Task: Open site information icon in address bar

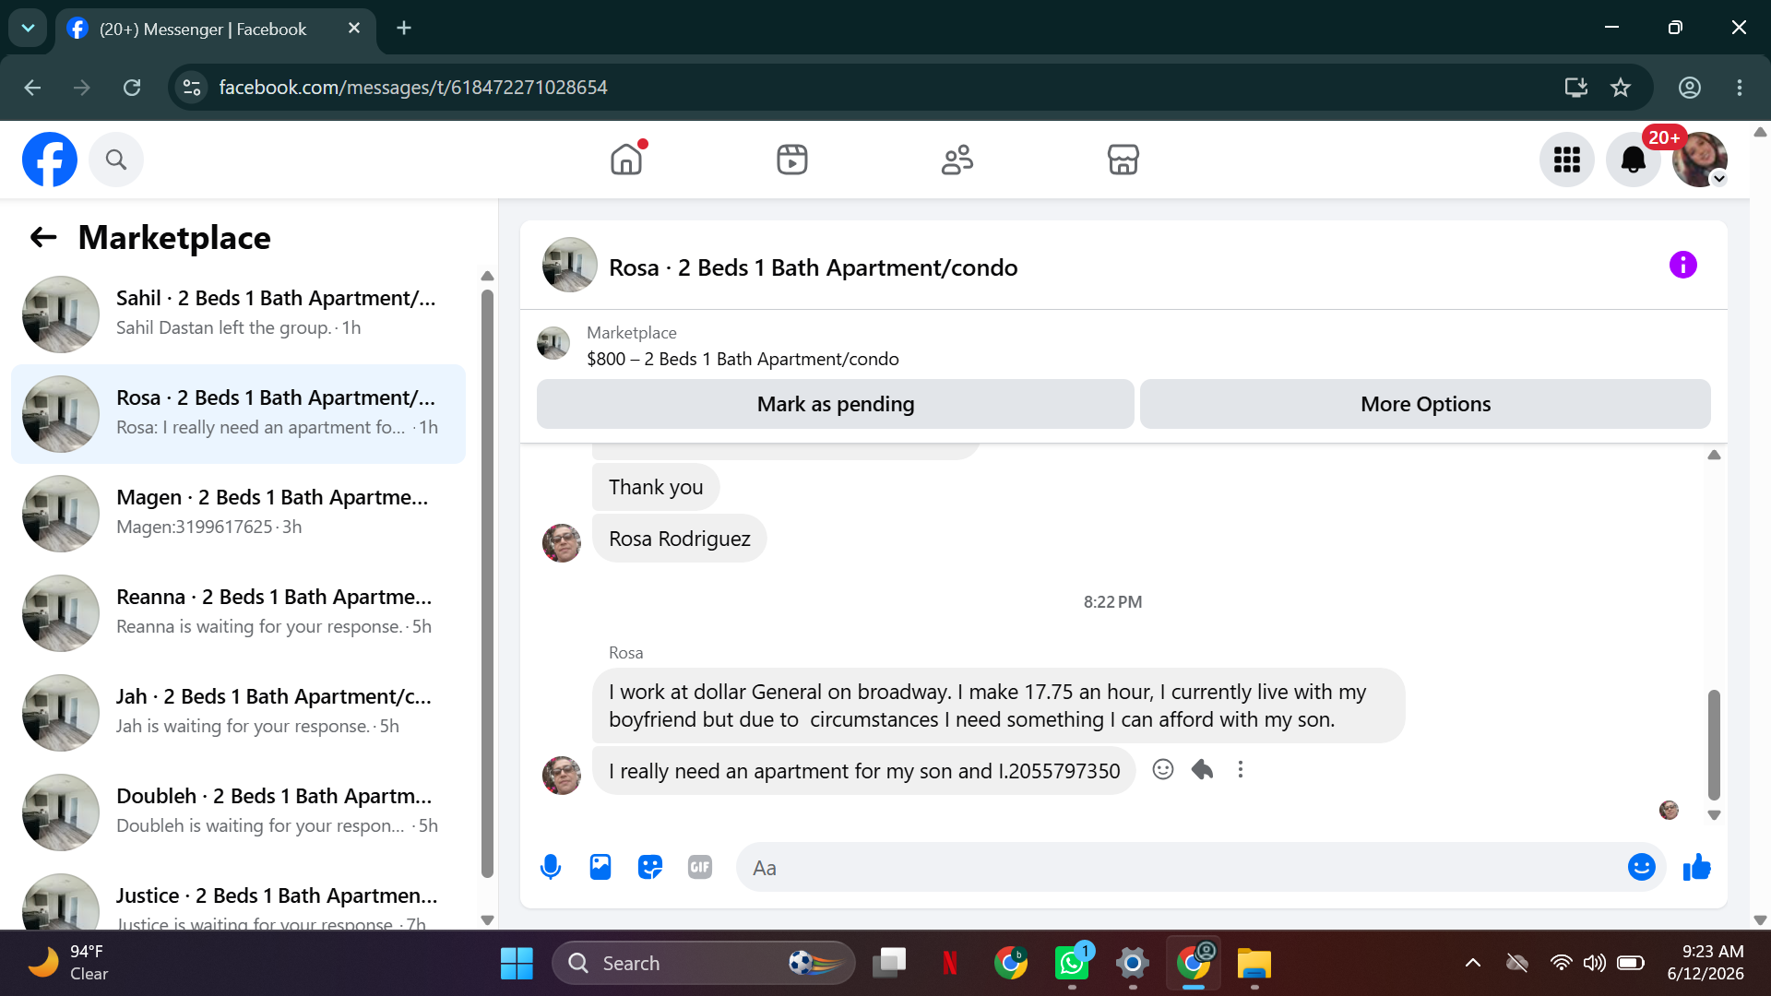Action: pos(192,88)
